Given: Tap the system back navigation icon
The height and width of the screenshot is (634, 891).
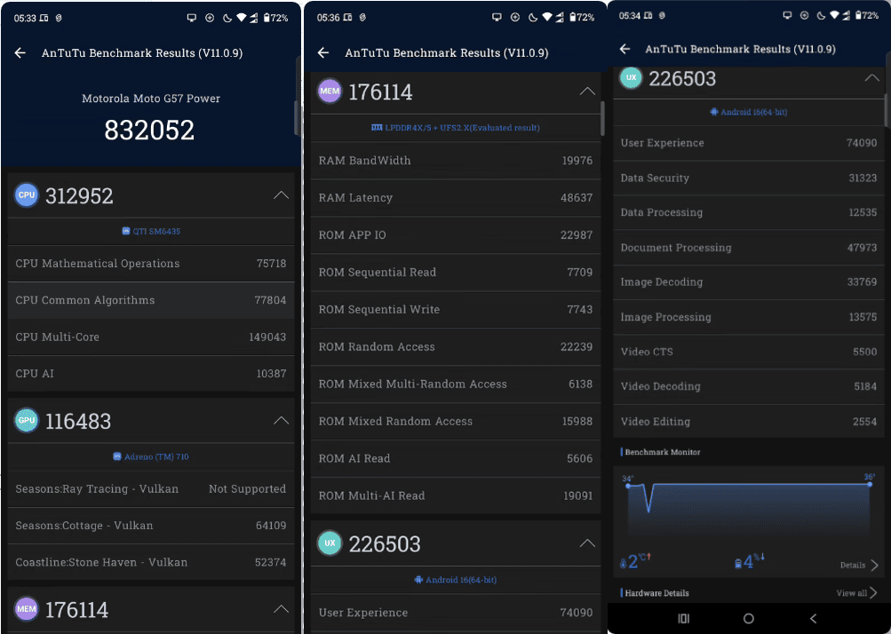Looking at the screenshot, I should (x=813, y=619).
